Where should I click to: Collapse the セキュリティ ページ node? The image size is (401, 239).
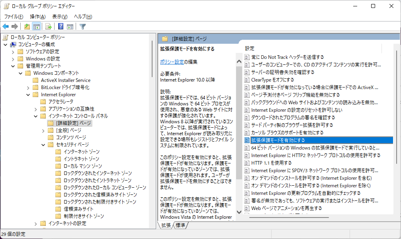[x=43, y=144]
